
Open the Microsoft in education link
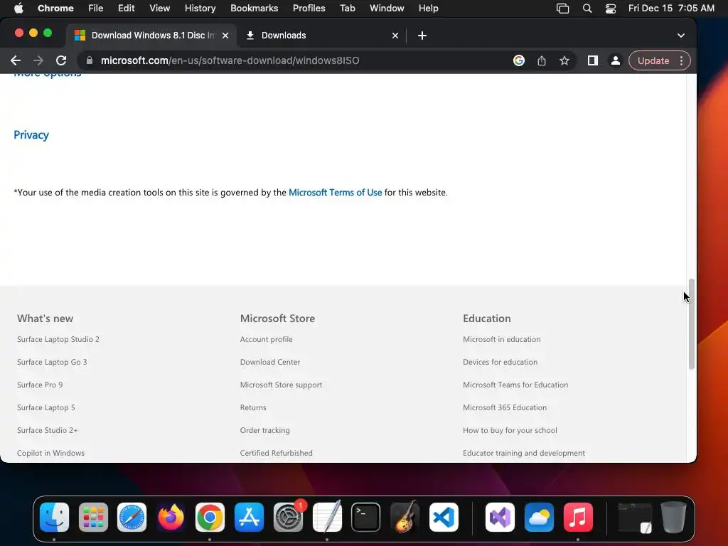[501, 339]
